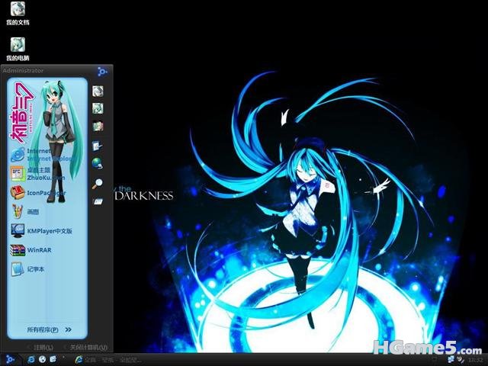Launch Internet Explorer from quick launch bar
The height and width of the screenshot is (366, 488).
tap(31, 359)
